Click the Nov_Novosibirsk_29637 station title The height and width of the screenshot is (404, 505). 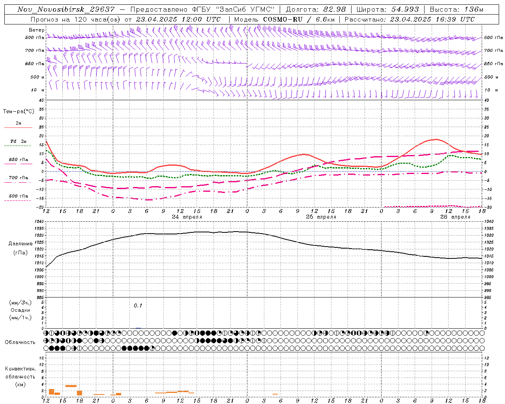coord(66,9)
